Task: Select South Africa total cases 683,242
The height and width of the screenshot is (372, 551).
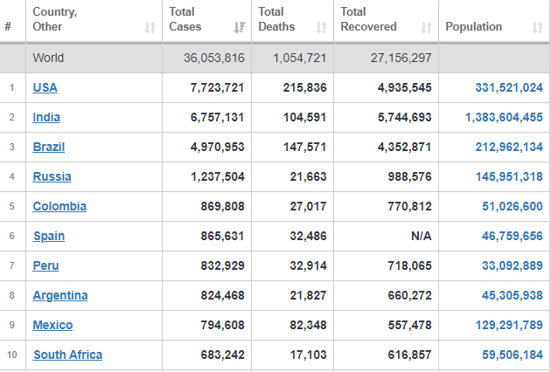Action: point(222,355)
